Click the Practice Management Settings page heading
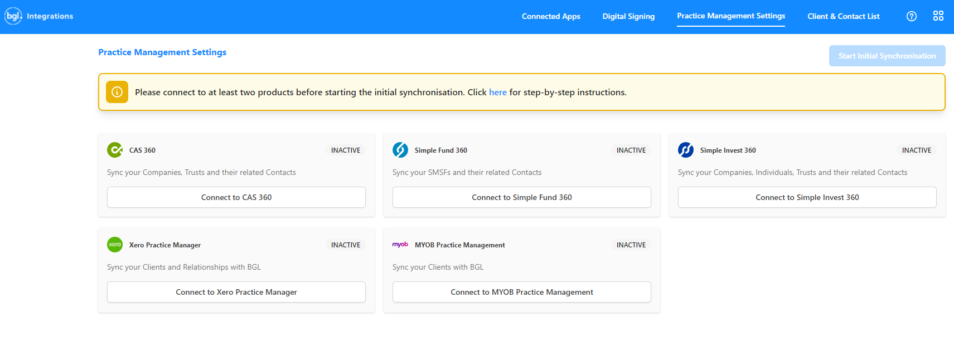Image resolution: width=954 pixels, height=346 pixels. pos(162,52)
